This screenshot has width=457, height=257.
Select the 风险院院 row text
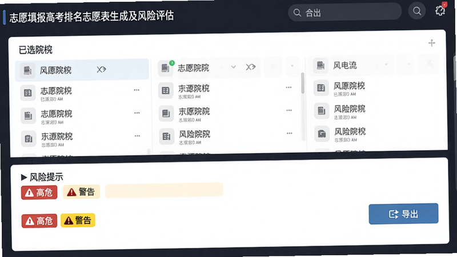[x=194, y=134]
